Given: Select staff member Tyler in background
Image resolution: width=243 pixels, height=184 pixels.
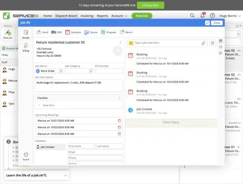Looking at the screenshot, I should pyautogui.click(x=8, y=104).
